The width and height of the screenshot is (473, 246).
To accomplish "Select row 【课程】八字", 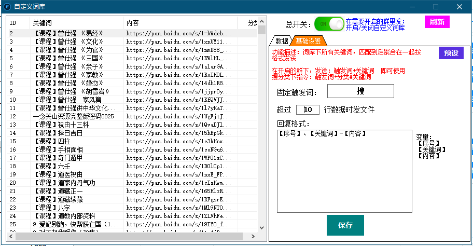I will click(132, 208).
